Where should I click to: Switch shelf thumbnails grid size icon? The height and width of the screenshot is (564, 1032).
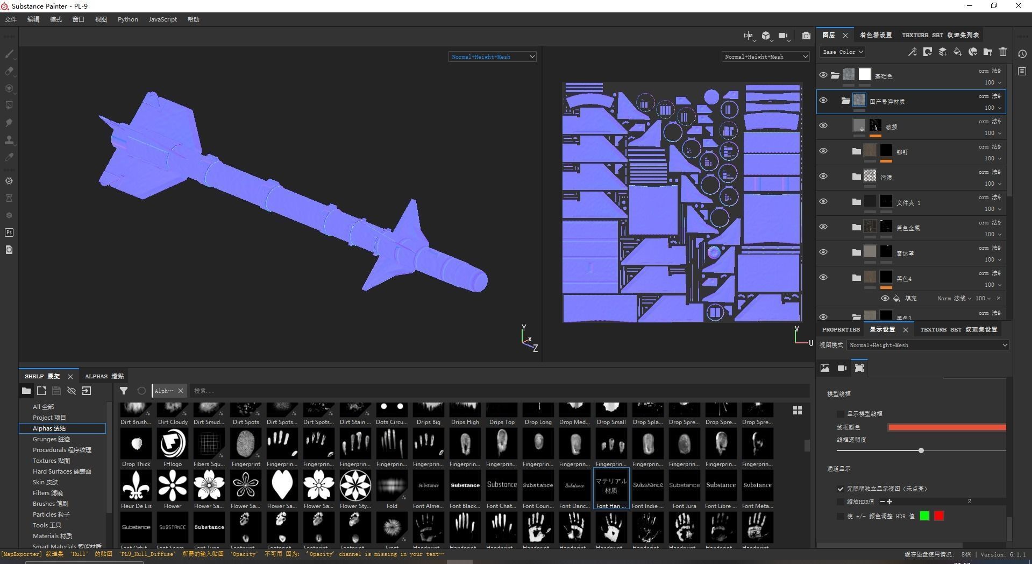click(798, 410)
